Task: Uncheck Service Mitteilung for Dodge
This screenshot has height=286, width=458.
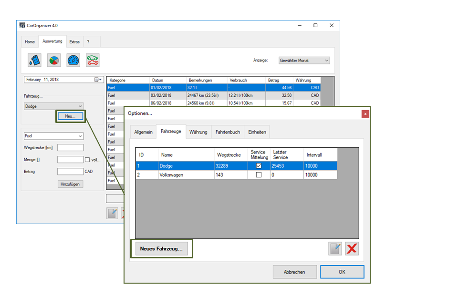Action: click(x=259, y=166)
